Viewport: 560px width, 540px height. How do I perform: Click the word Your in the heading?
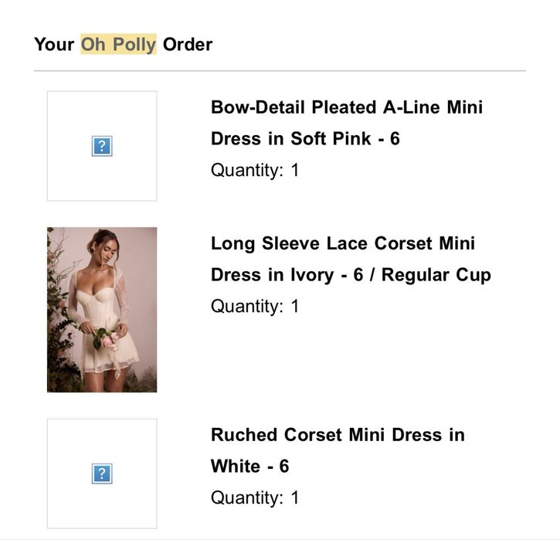pos(54,45)
